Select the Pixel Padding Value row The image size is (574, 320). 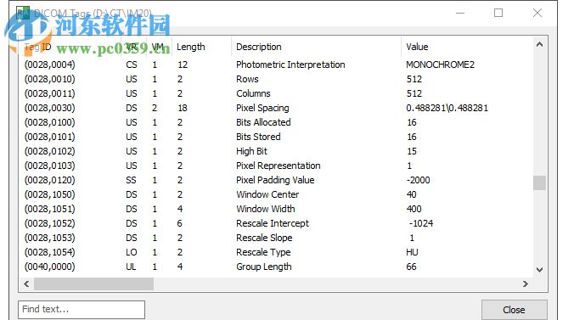[276, 180]
